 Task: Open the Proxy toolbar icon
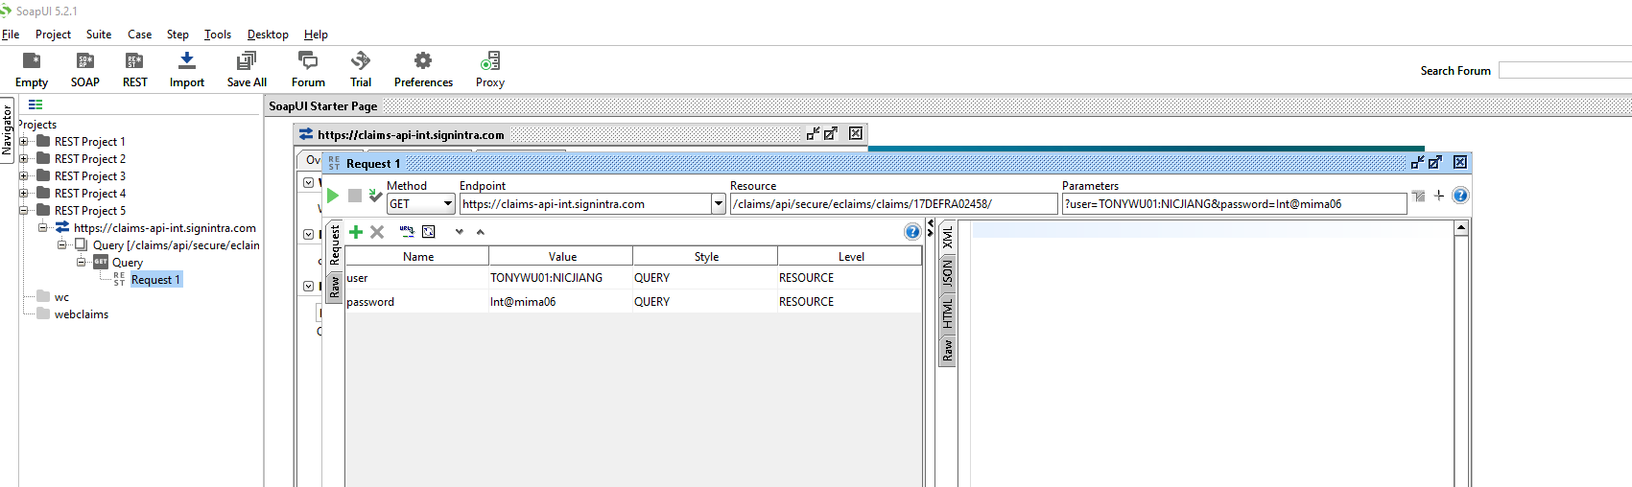pos(490,70)
